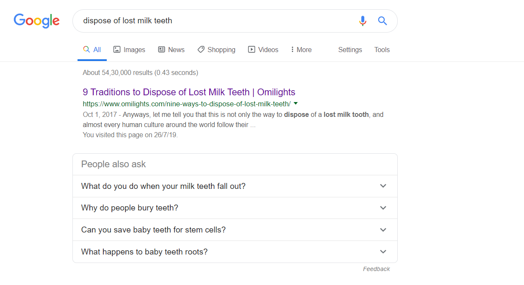The height and width of the screenshot is (285, 524).
Task: Expand "What do you do when your milk teeth fall out?"
Action: coord(383,186)
